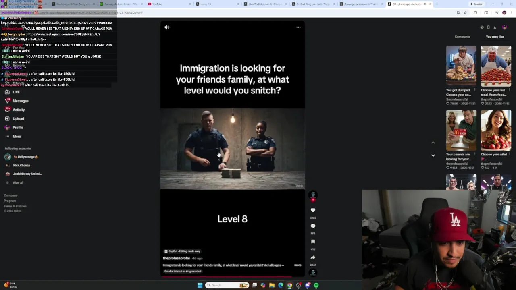516x290 pixels.
Task: Open Microsoft Edge from the taskbar
Action: click(x=281, y=285)
